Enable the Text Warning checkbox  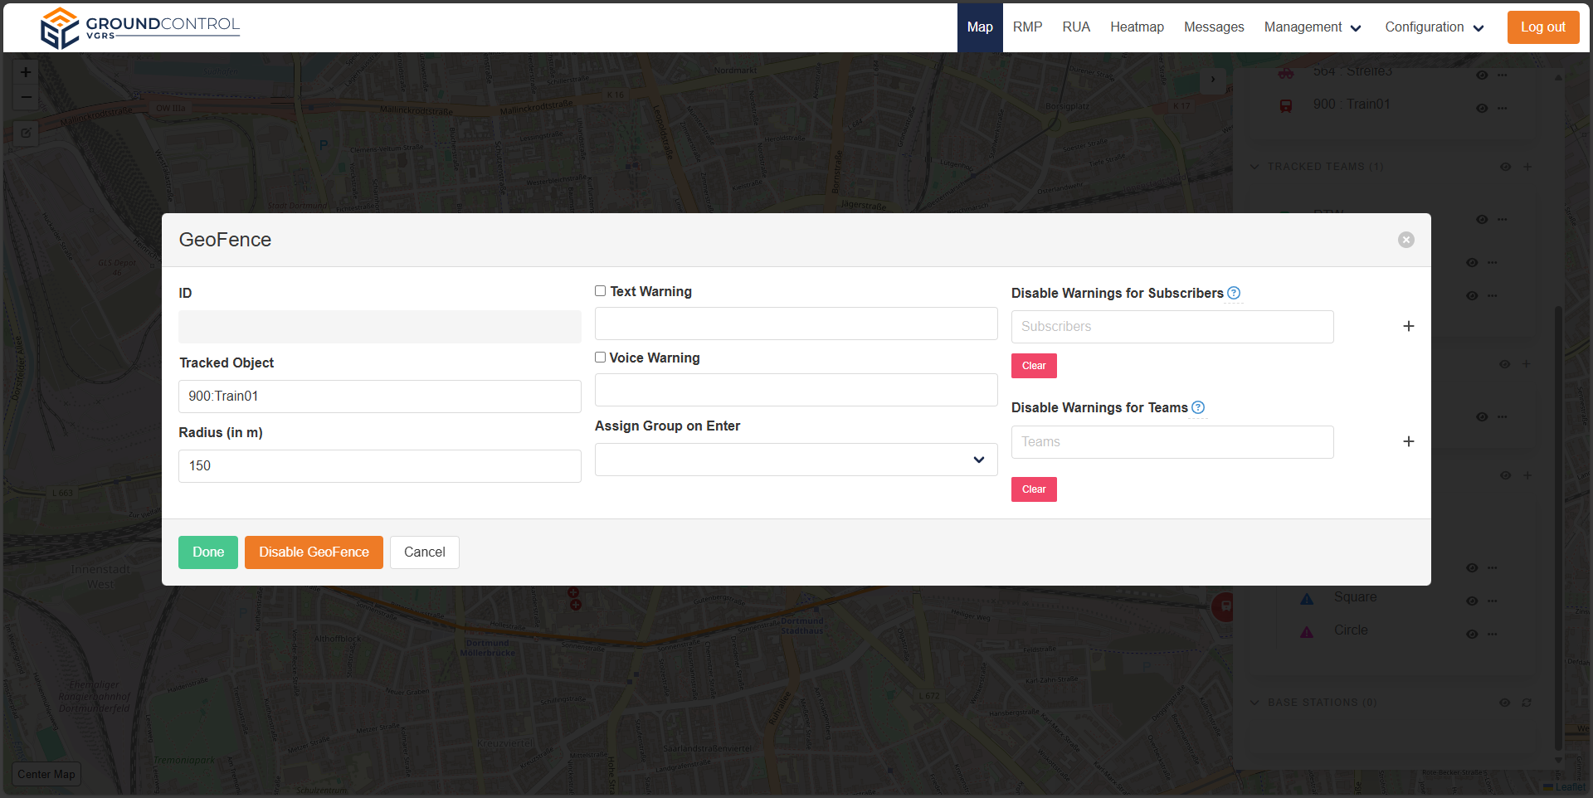click(600, 291)
